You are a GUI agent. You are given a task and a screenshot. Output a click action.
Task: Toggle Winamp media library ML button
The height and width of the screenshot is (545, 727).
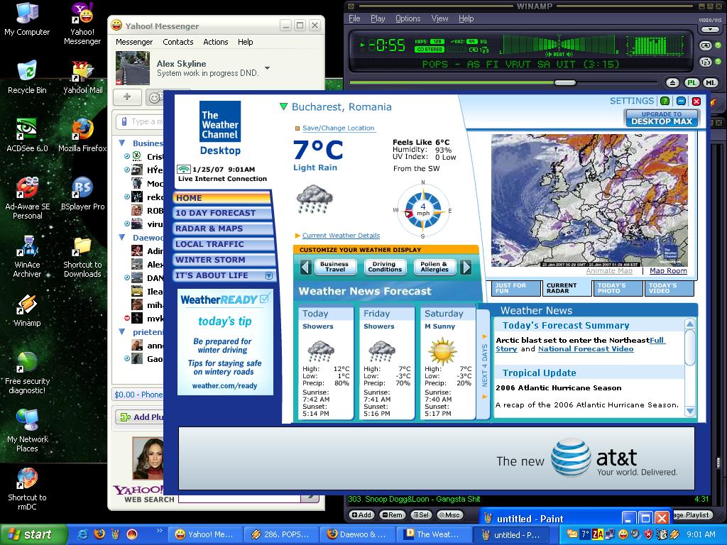709,83
